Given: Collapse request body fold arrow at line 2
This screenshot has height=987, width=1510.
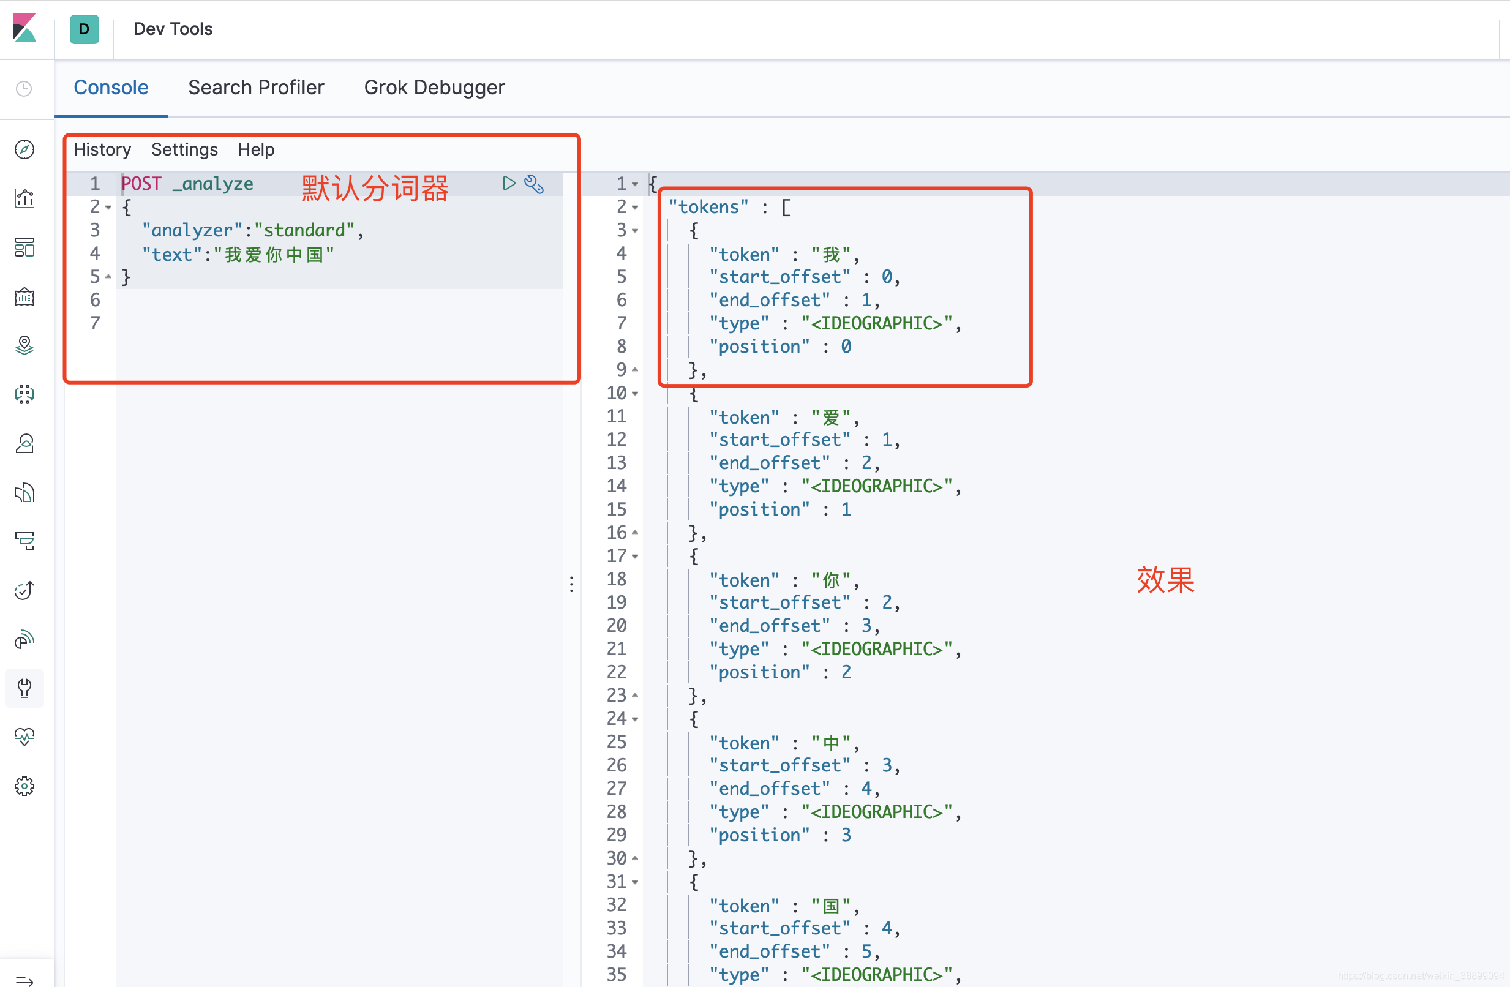Looking at the screenshot, I should point(108,208).
